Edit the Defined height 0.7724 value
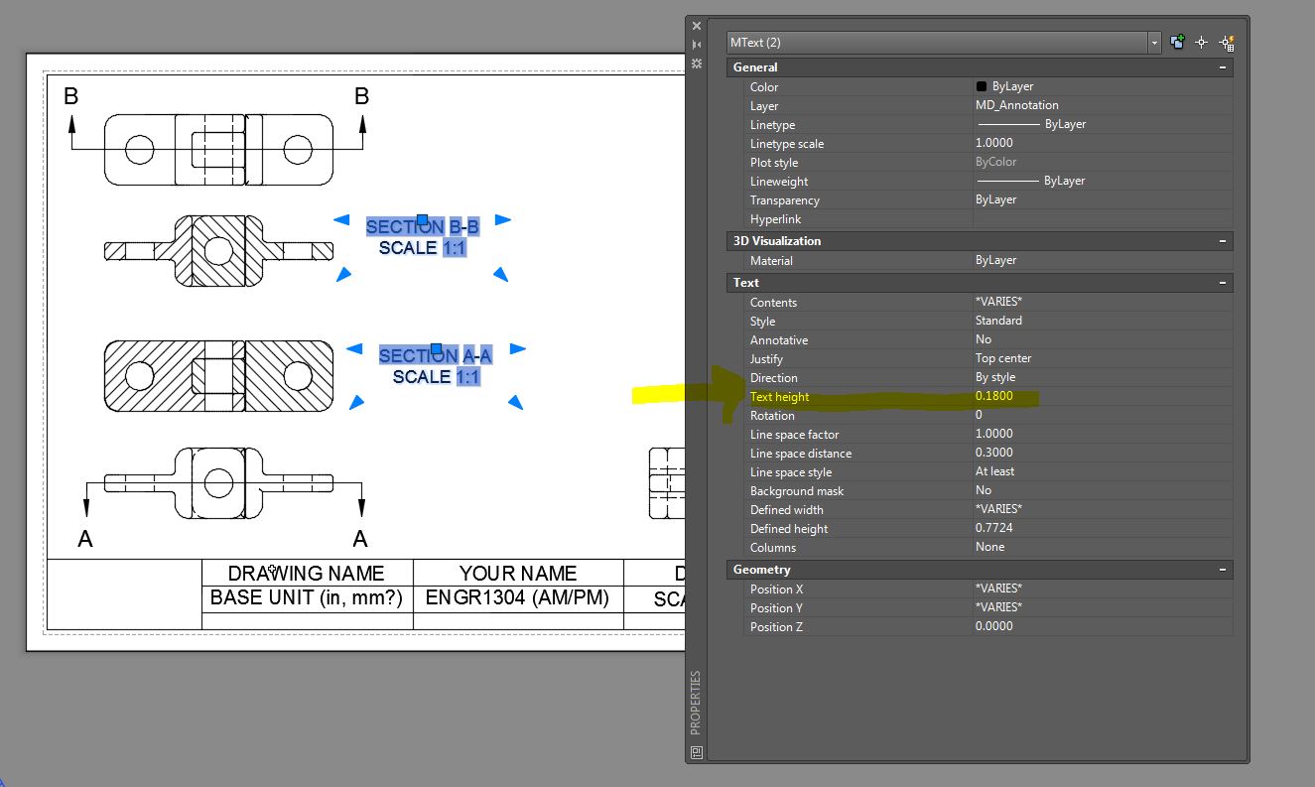The image size is (1315, 787). pos(1103,528)
